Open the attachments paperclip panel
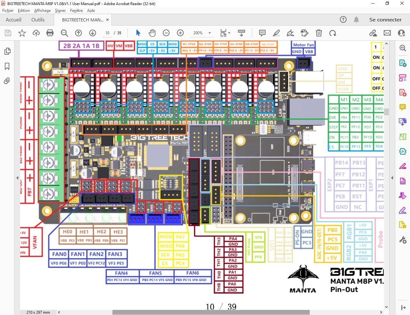410x315 pixels. [x=7, y=81]
